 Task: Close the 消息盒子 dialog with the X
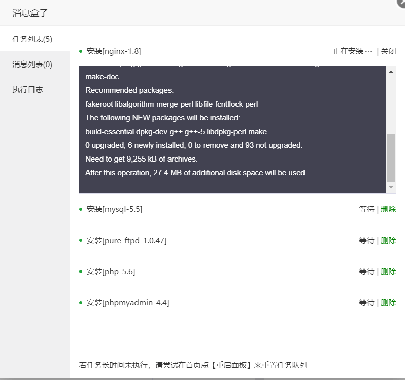pos(400,2)
